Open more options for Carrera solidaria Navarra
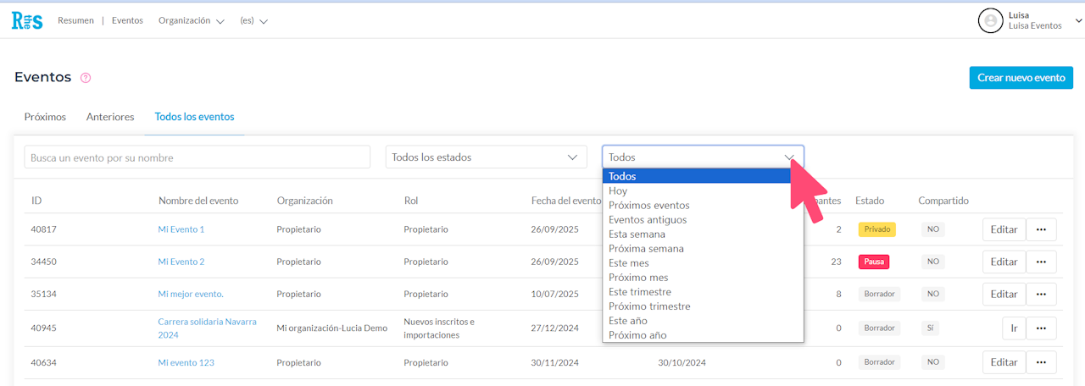This screenshot has height=386, width=1085. pyautogui.click(x=1041, y=328)
